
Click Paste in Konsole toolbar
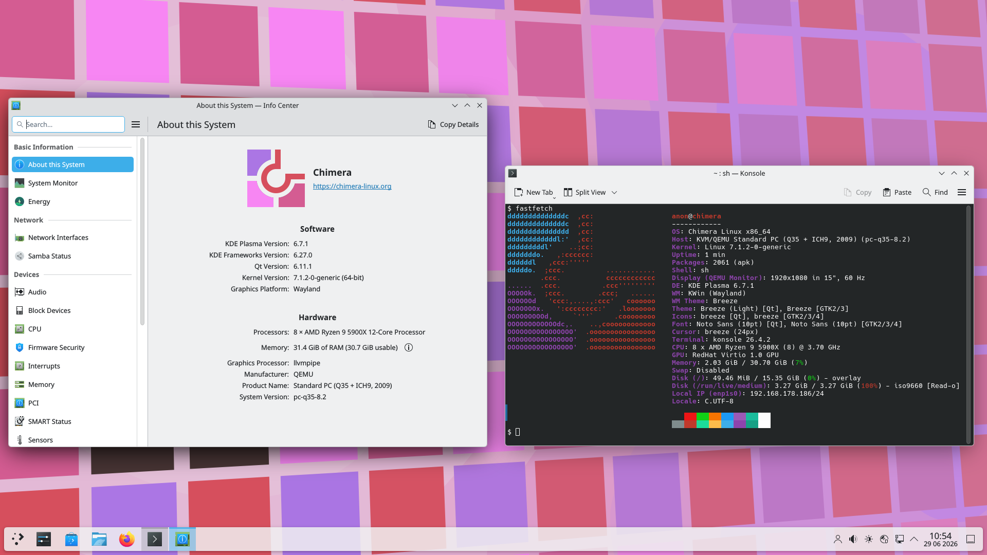point(897,192)
